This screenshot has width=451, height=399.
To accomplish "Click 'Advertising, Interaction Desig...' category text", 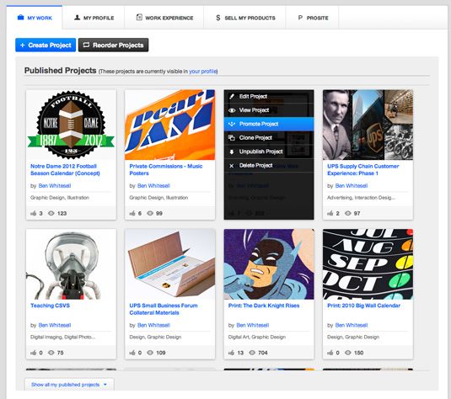I will (x=361, y=197).
